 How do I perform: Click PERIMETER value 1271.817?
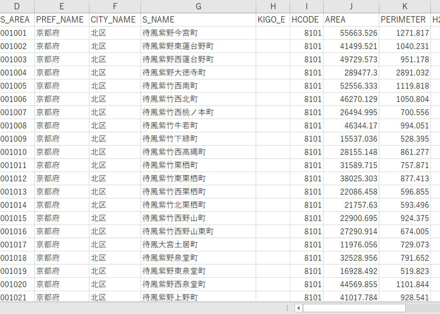[405, 33]
